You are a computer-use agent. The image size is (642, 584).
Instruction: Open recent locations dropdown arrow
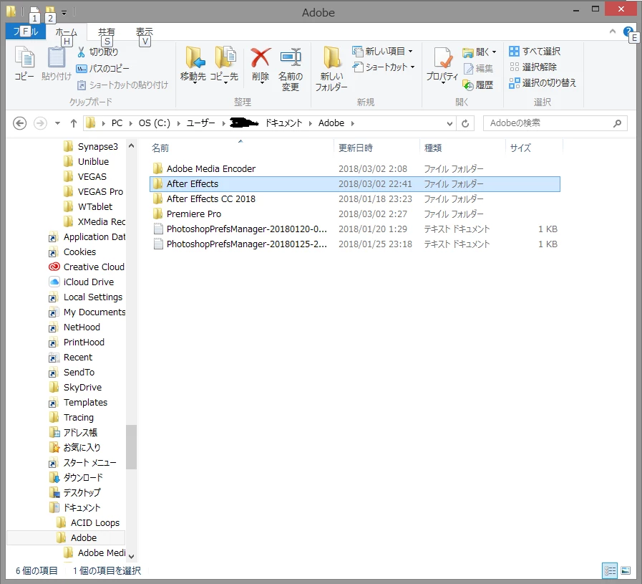[x=57, y=123]
